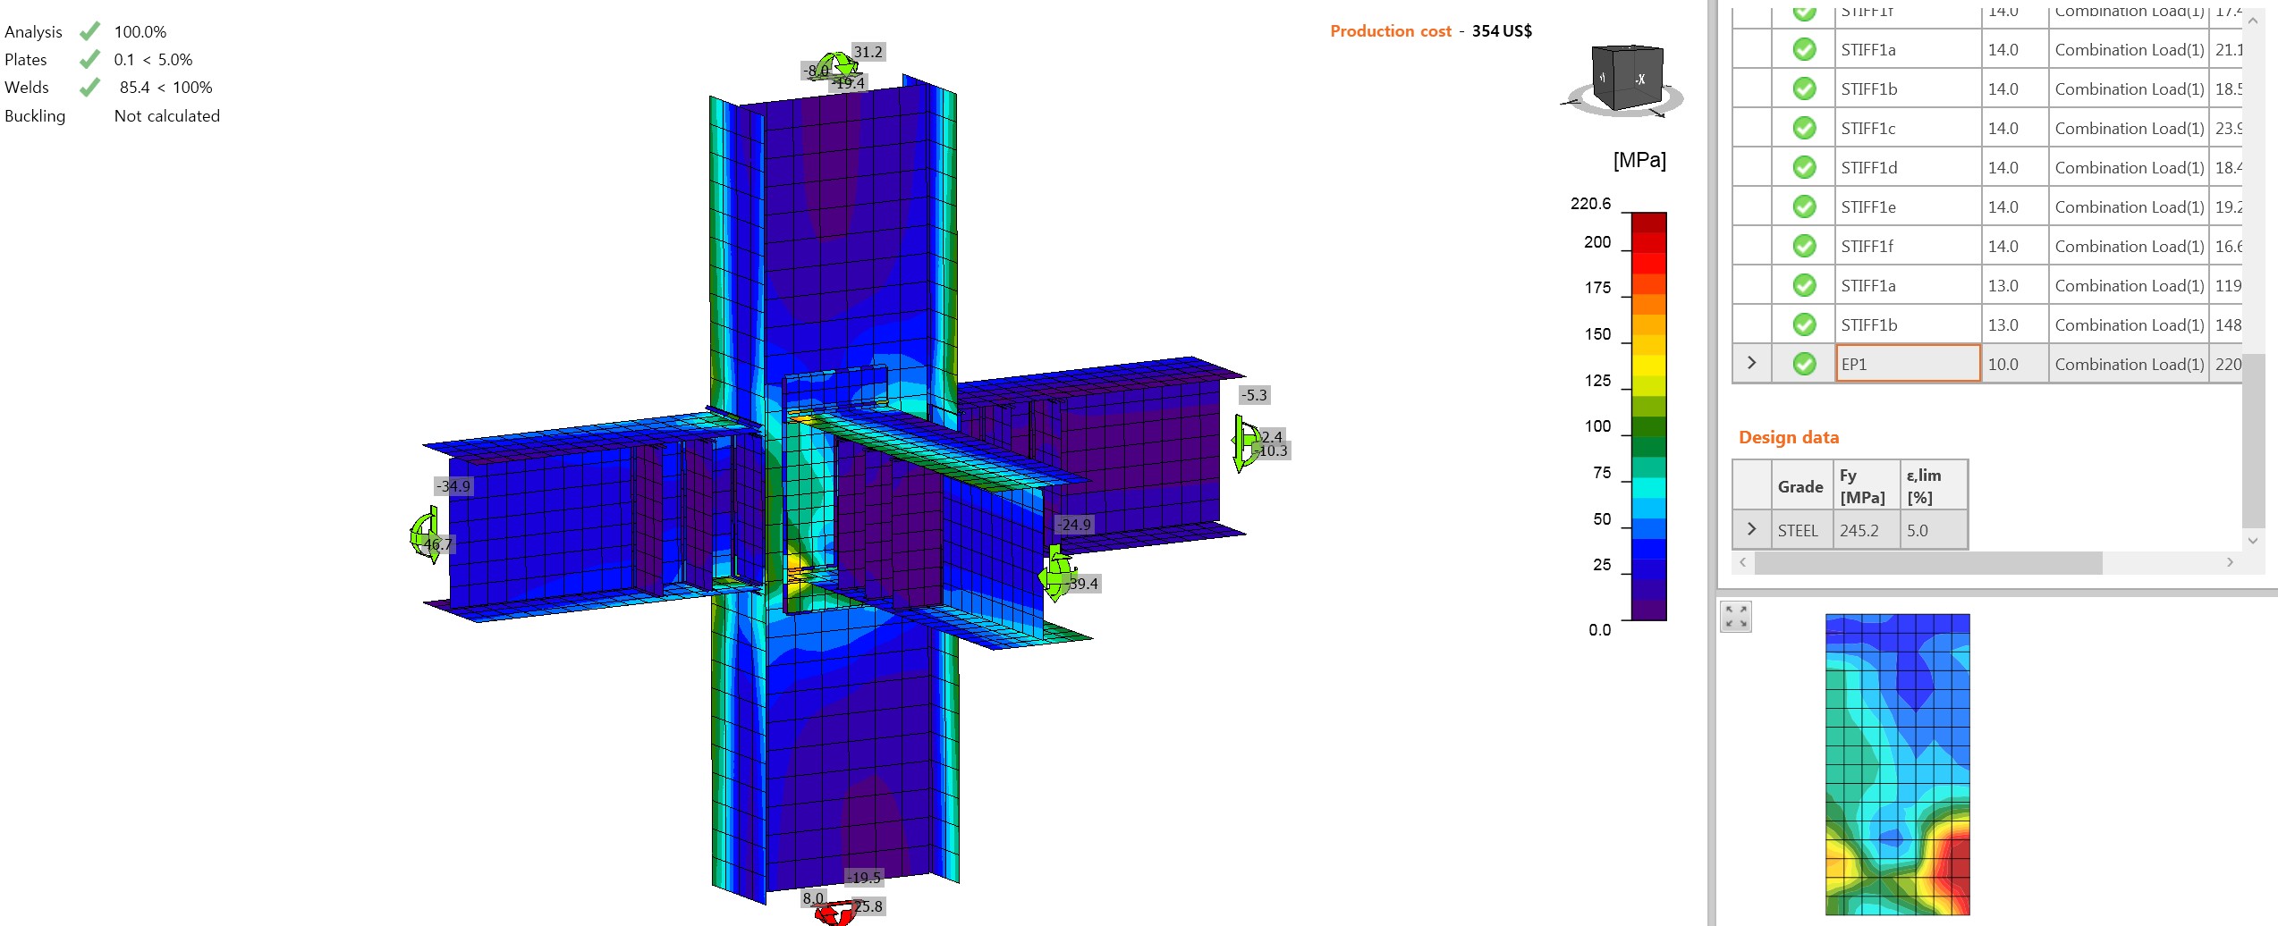Click the green status check for EP1
2278x926 pixels.
click(x=1804, y=364)
